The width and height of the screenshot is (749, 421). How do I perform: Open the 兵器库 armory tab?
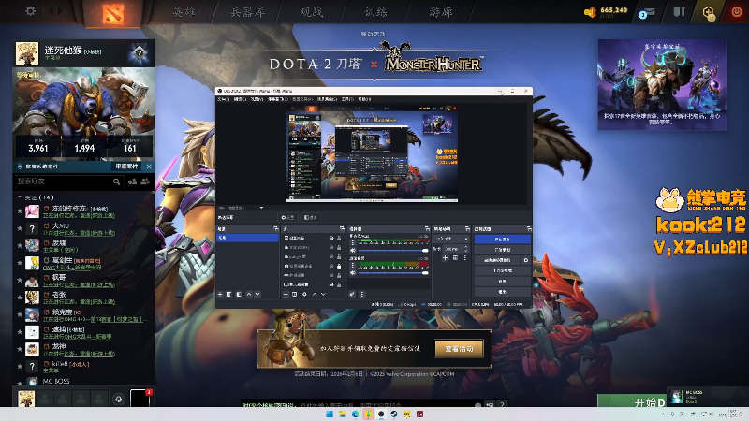point(247,12)
